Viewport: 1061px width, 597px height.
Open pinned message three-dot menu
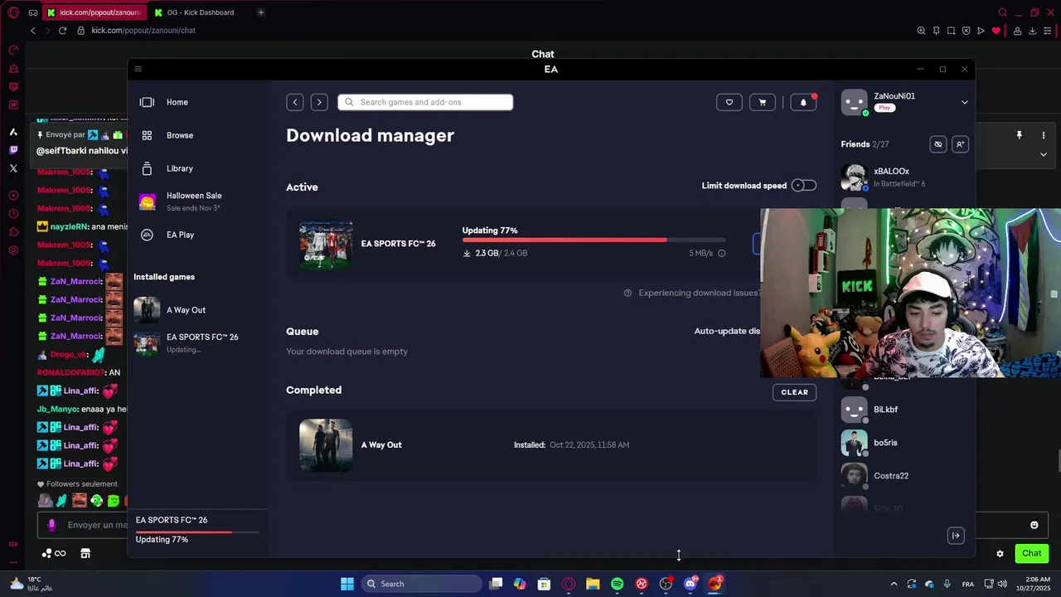pos(1044,135)
